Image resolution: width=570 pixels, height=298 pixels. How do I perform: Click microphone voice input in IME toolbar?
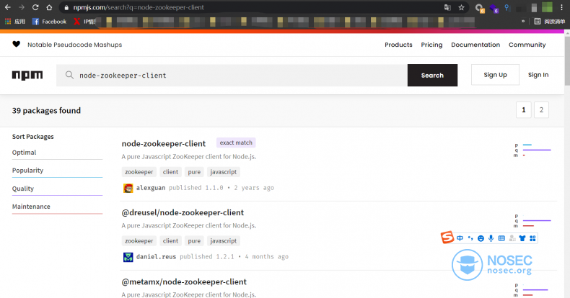(x=491, y=238)
